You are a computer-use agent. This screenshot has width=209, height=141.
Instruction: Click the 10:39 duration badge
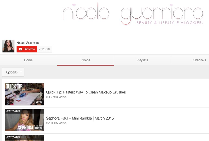tap(38, 128)
